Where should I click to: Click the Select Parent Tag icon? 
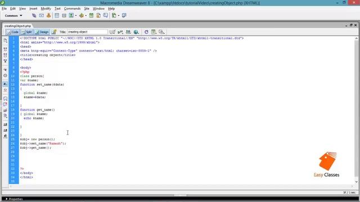5,70
